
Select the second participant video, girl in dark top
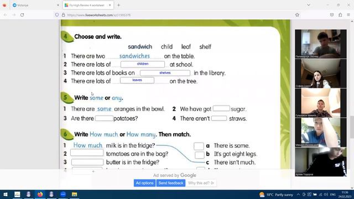click(321, 74)
